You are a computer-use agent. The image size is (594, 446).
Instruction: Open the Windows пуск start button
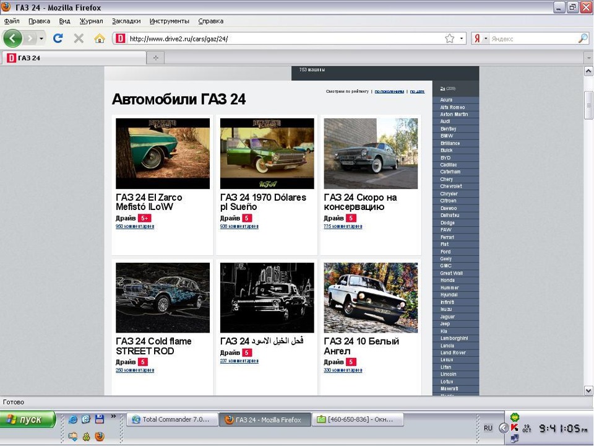pyautogui.click(x=28, y=419)
